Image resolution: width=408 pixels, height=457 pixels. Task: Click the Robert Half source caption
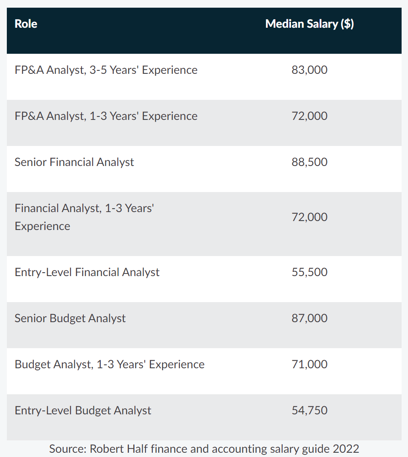204,448
